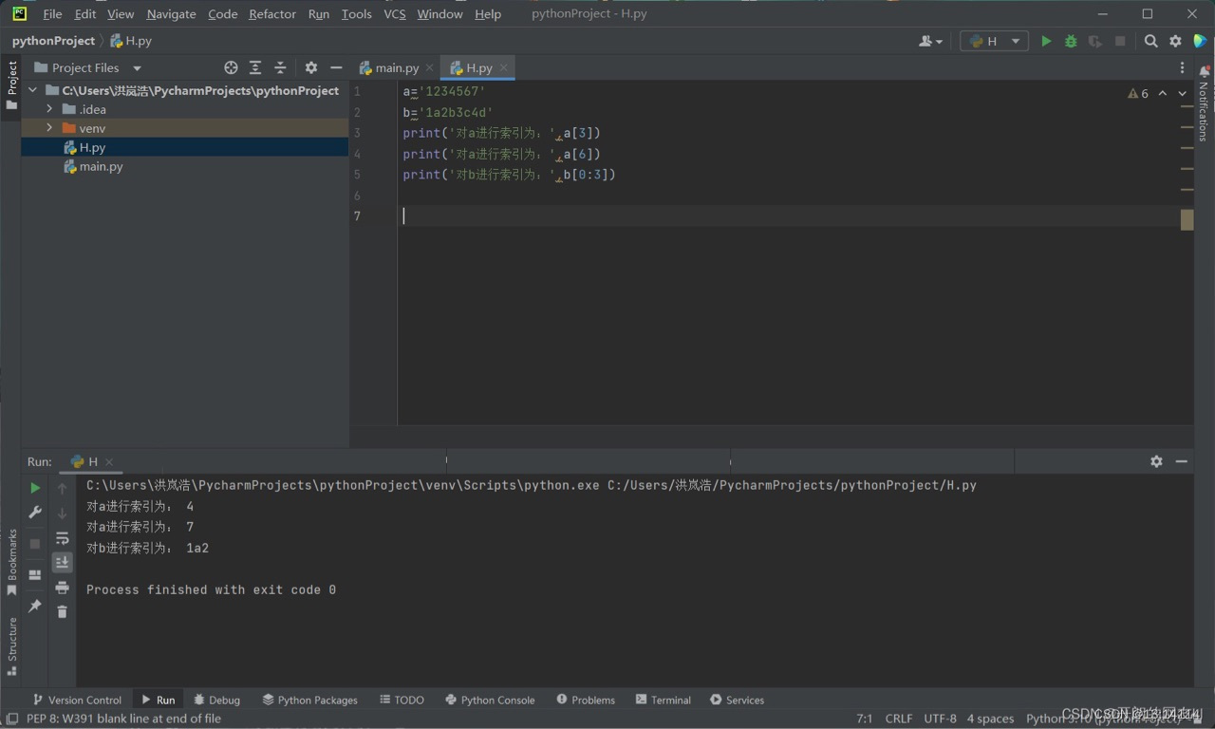Open editor tabs more options menu

(x=1182, y=67)
